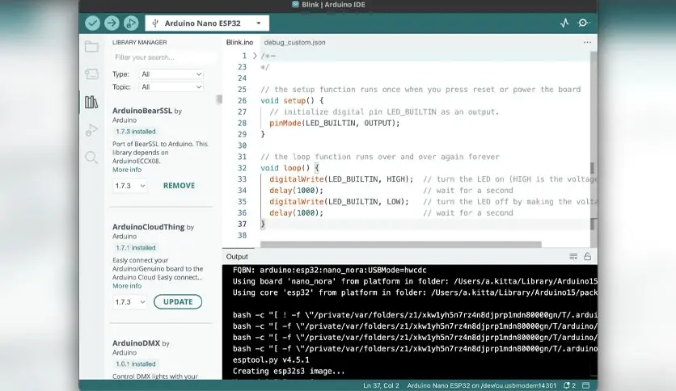This screenshot has height=391, width=676.
Task: Open the Serial Monitor
Action: coord(584,23)
